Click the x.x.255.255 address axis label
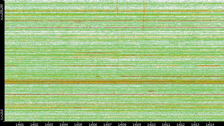 [x=2, y=12]
